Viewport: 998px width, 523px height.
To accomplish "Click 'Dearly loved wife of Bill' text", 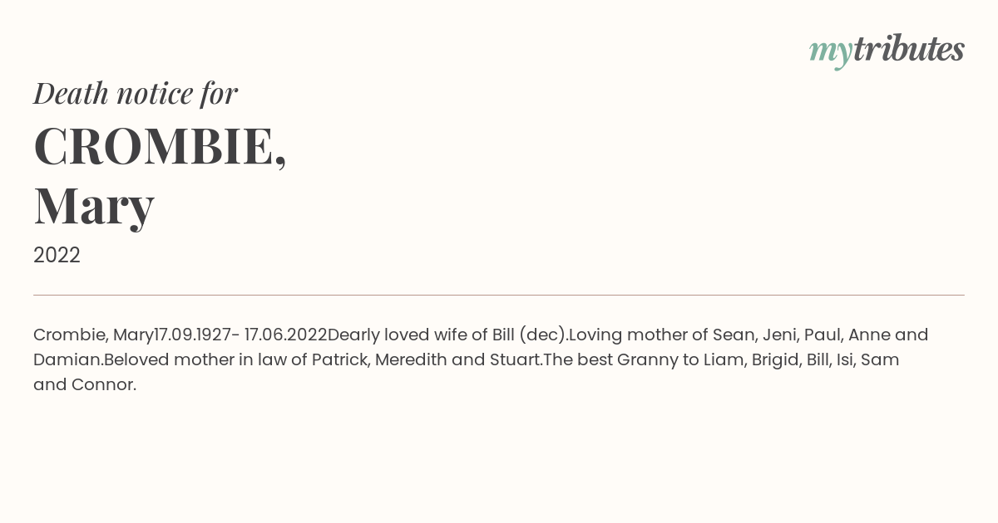I will click(x=422, y=335).
